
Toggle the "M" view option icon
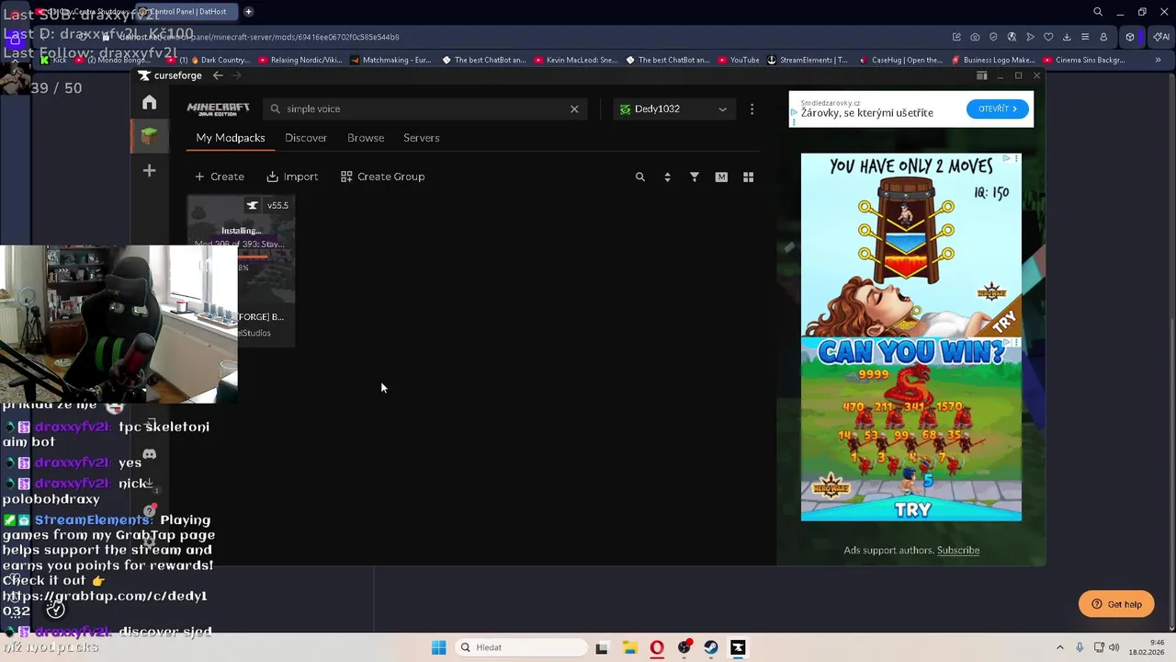[x=721, y=177]
